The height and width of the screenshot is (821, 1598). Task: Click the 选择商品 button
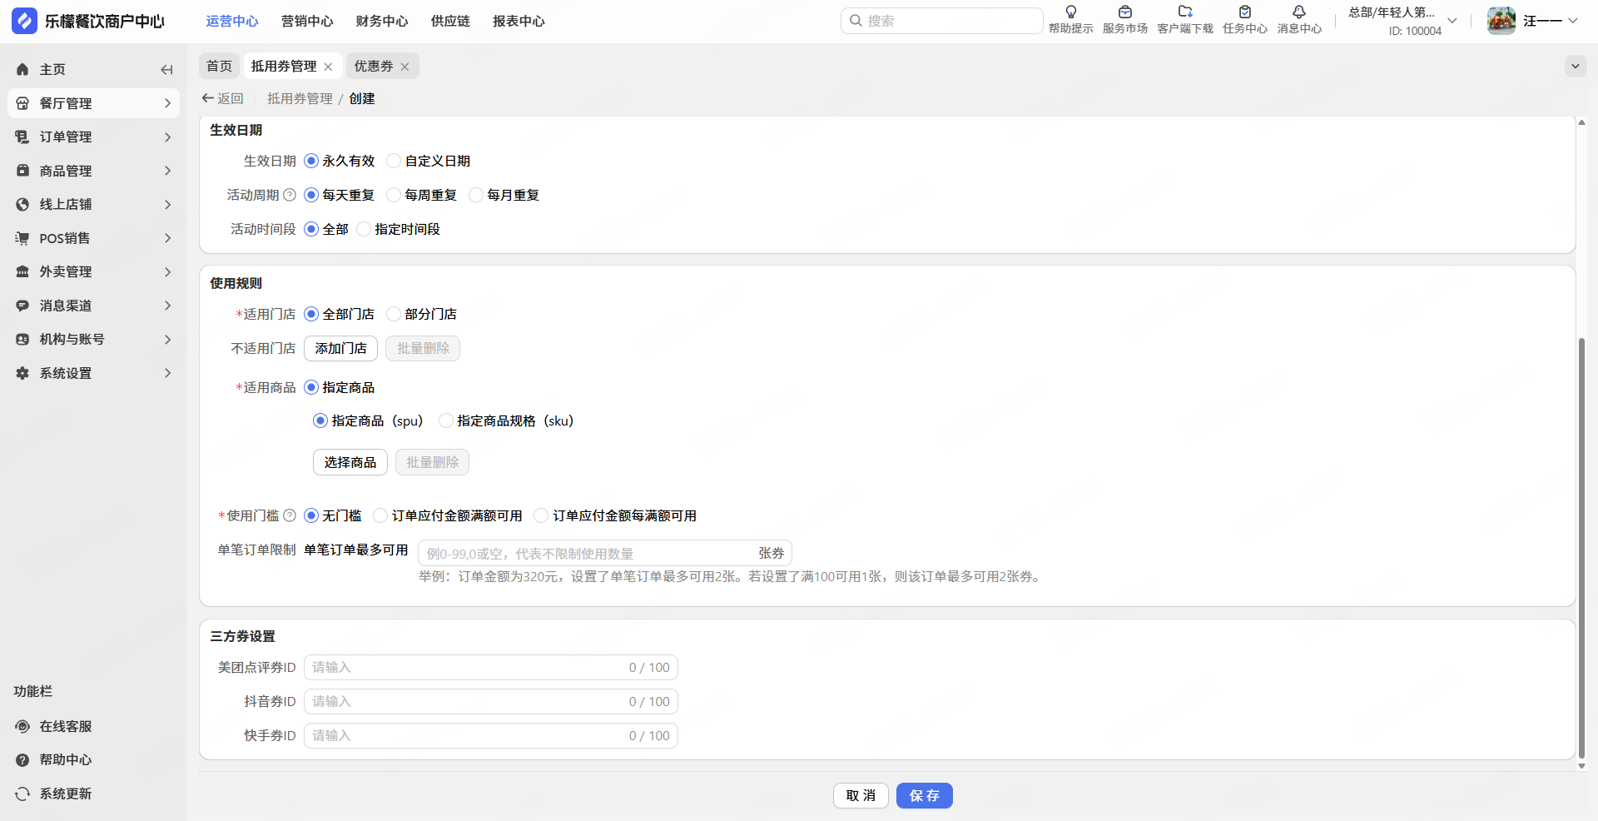[350, 462]
